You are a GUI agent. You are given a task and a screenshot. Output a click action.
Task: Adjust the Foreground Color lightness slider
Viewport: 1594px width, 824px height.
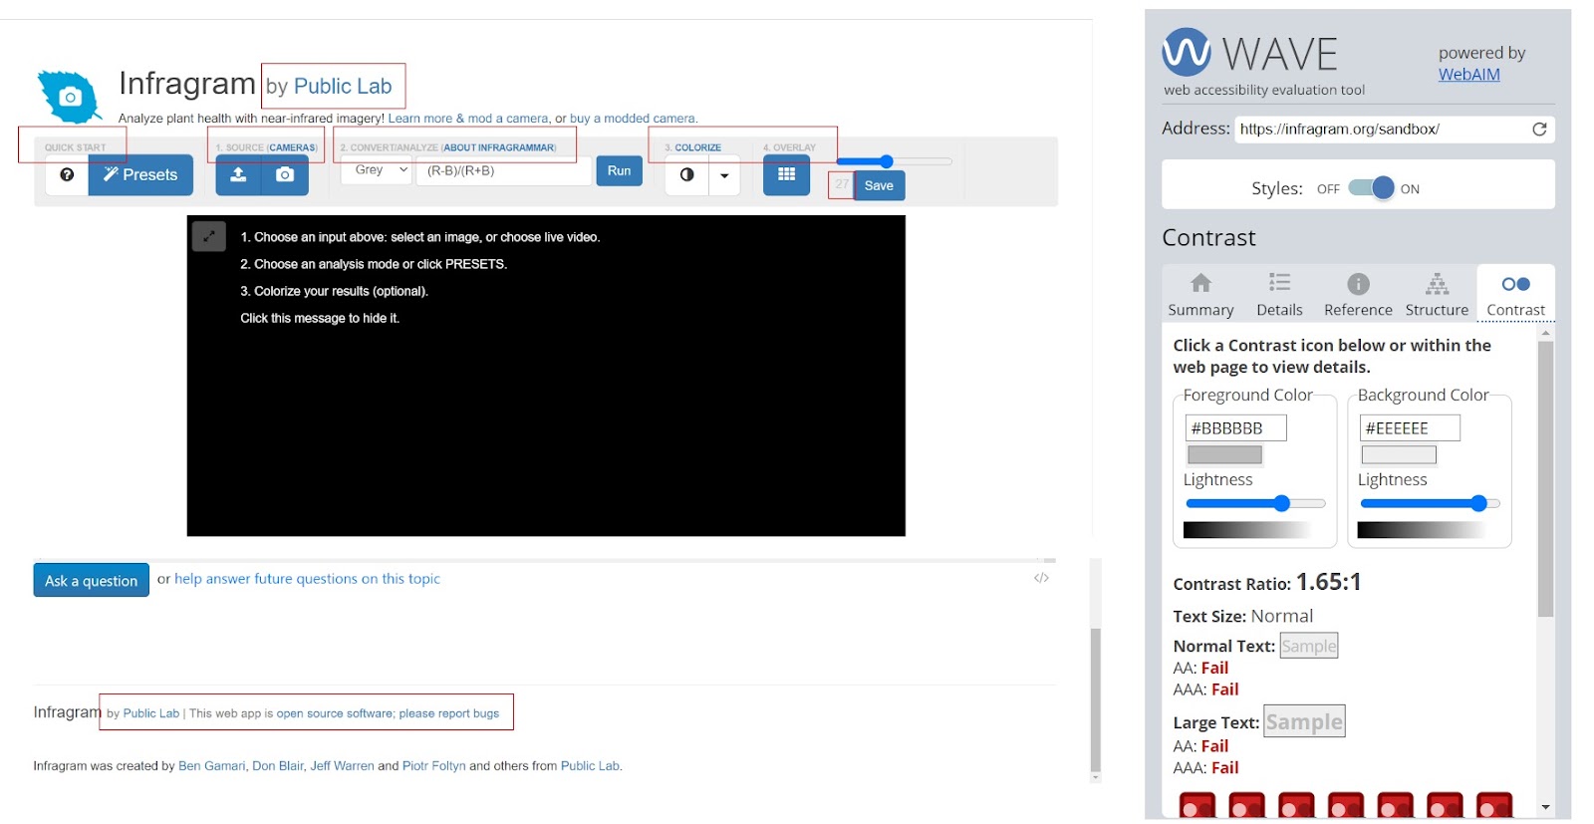click(x=1255, y=504)
